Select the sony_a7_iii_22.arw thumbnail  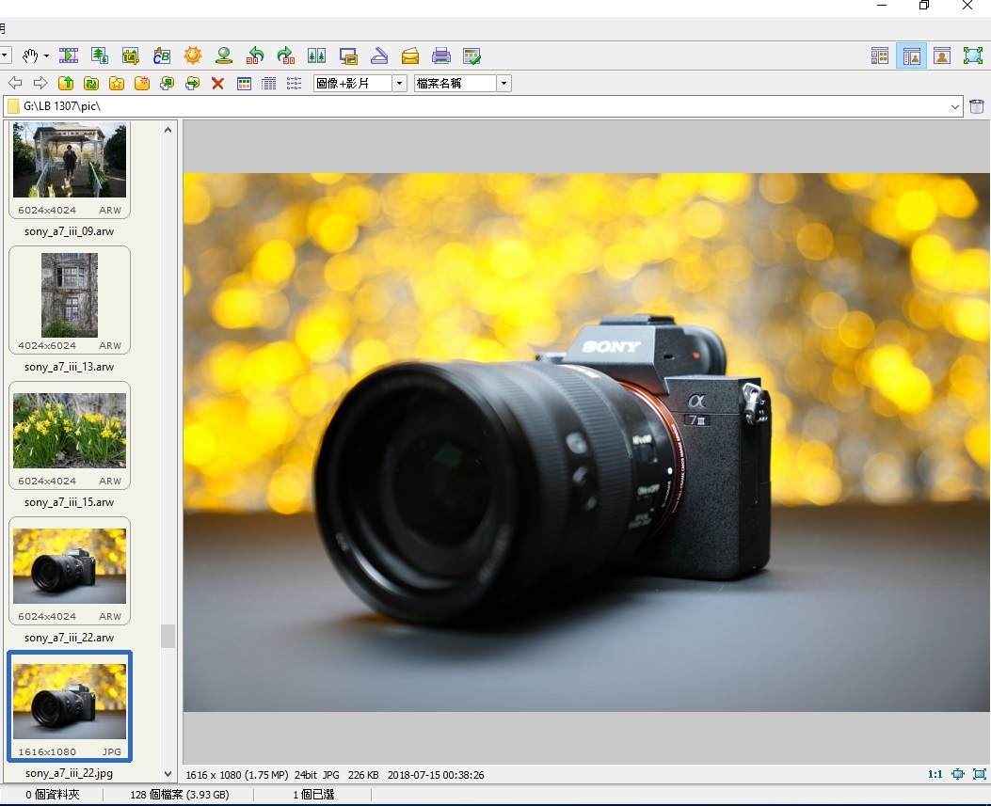(70, 571)
